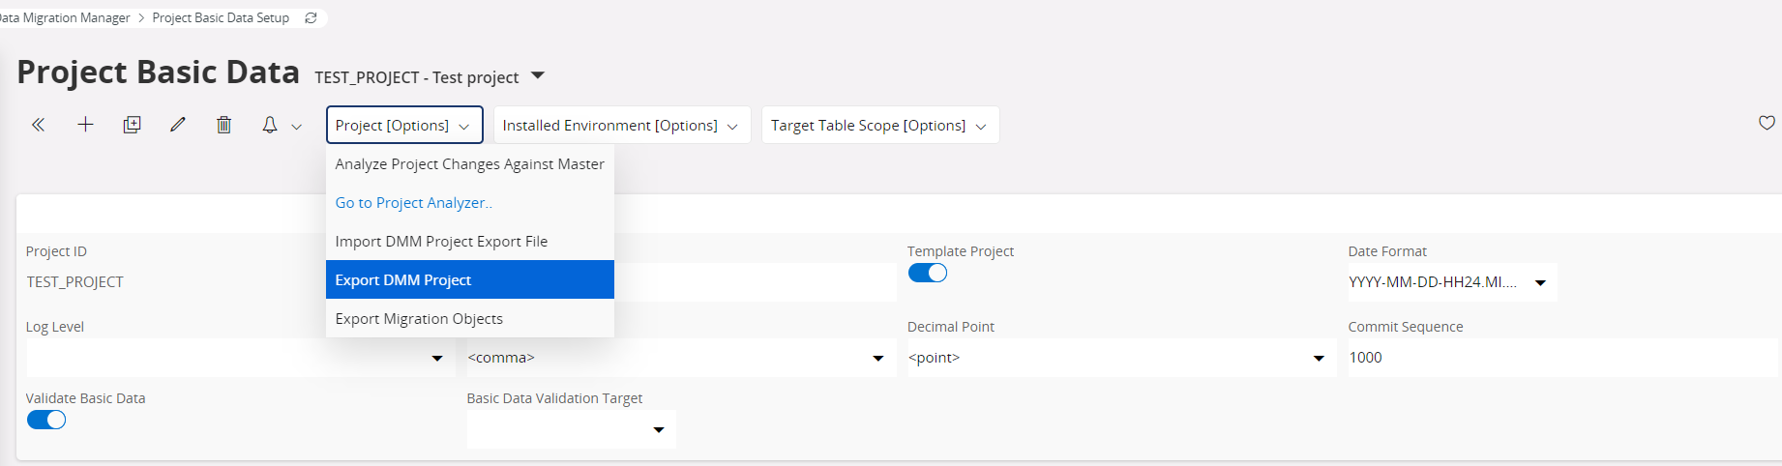Click the plus icon to add new record
1782x466 pixels.
tap(85, 125)
